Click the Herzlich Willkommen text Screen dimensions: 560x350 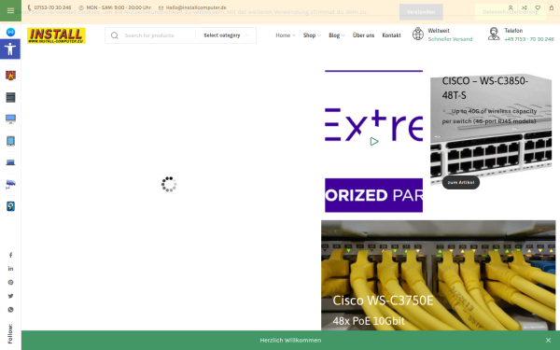290,340
